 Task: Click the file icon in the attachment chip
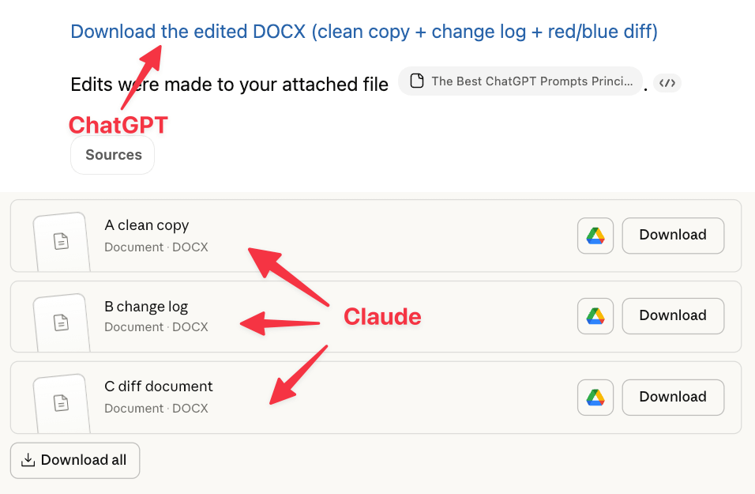pyautogui.click(x=417, y=81)
